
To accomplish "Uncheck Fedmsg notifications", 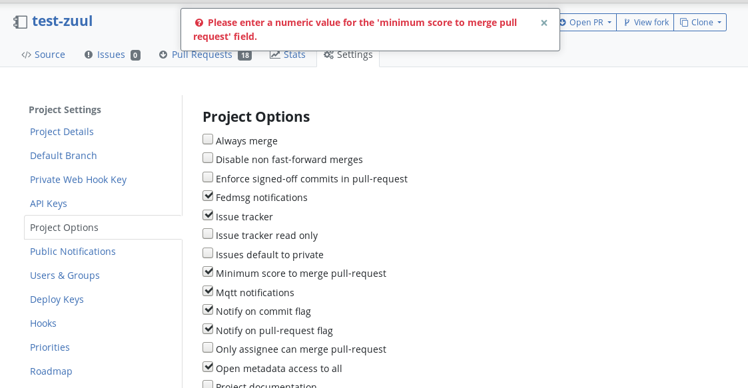I will tap(208, 196).
